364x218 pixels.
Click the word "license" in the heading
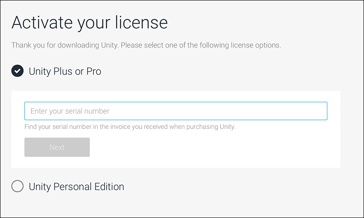click(x=141, y=23)
